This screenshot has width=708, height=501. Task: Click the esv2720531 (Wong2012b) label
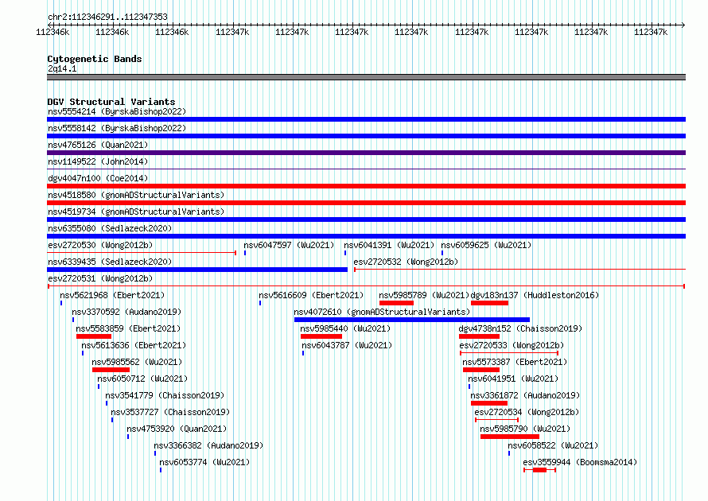click(x=100, y=278)
